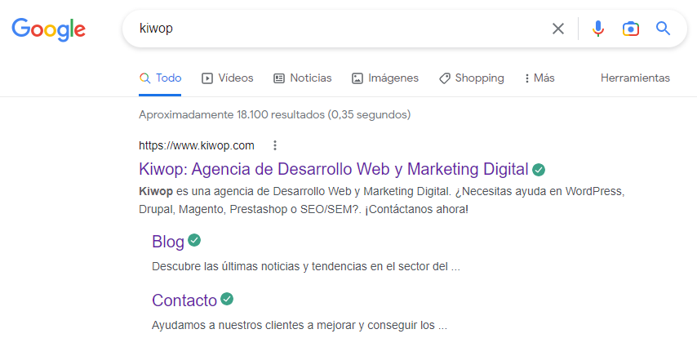Click the Google logo

[48, 29]
